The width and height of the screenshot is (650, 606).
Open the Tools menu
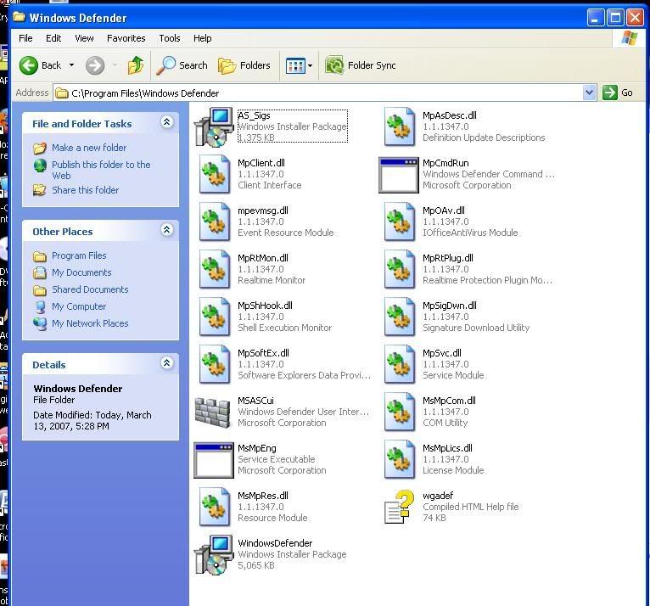point(170,38)
